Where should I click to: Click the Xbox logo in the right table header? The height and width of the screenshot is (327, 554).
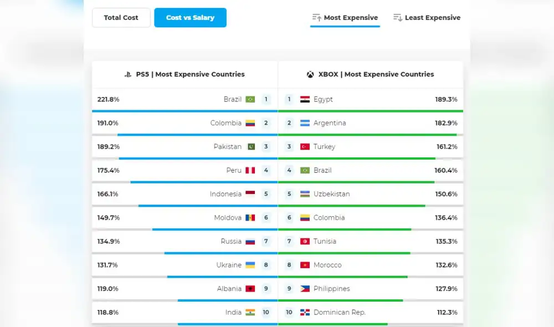[x=310, y=74]
